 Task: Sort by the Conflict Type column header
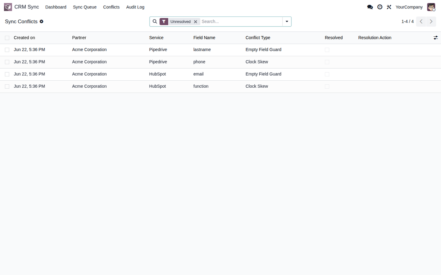pos(258,38)
